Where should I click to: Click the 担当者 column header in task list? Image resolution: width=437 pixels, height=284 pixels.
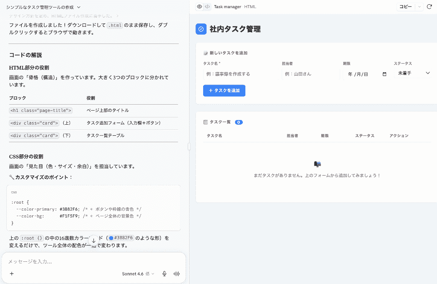[x=292, y=135]
